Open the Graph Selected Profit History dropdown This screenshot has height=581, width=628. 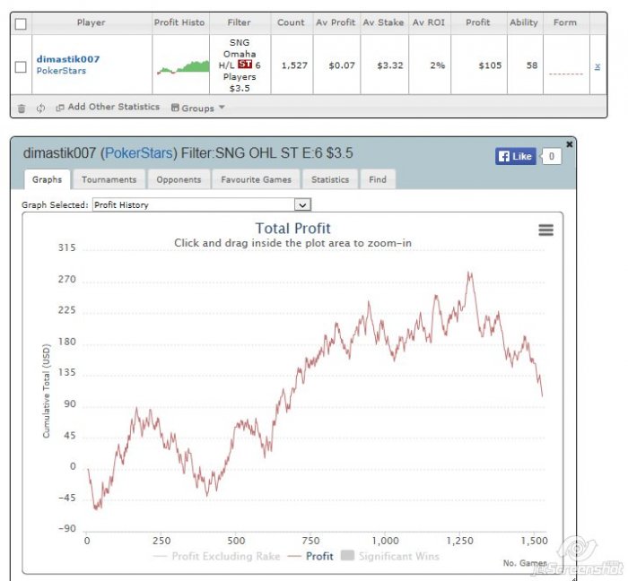pos(202,204)
